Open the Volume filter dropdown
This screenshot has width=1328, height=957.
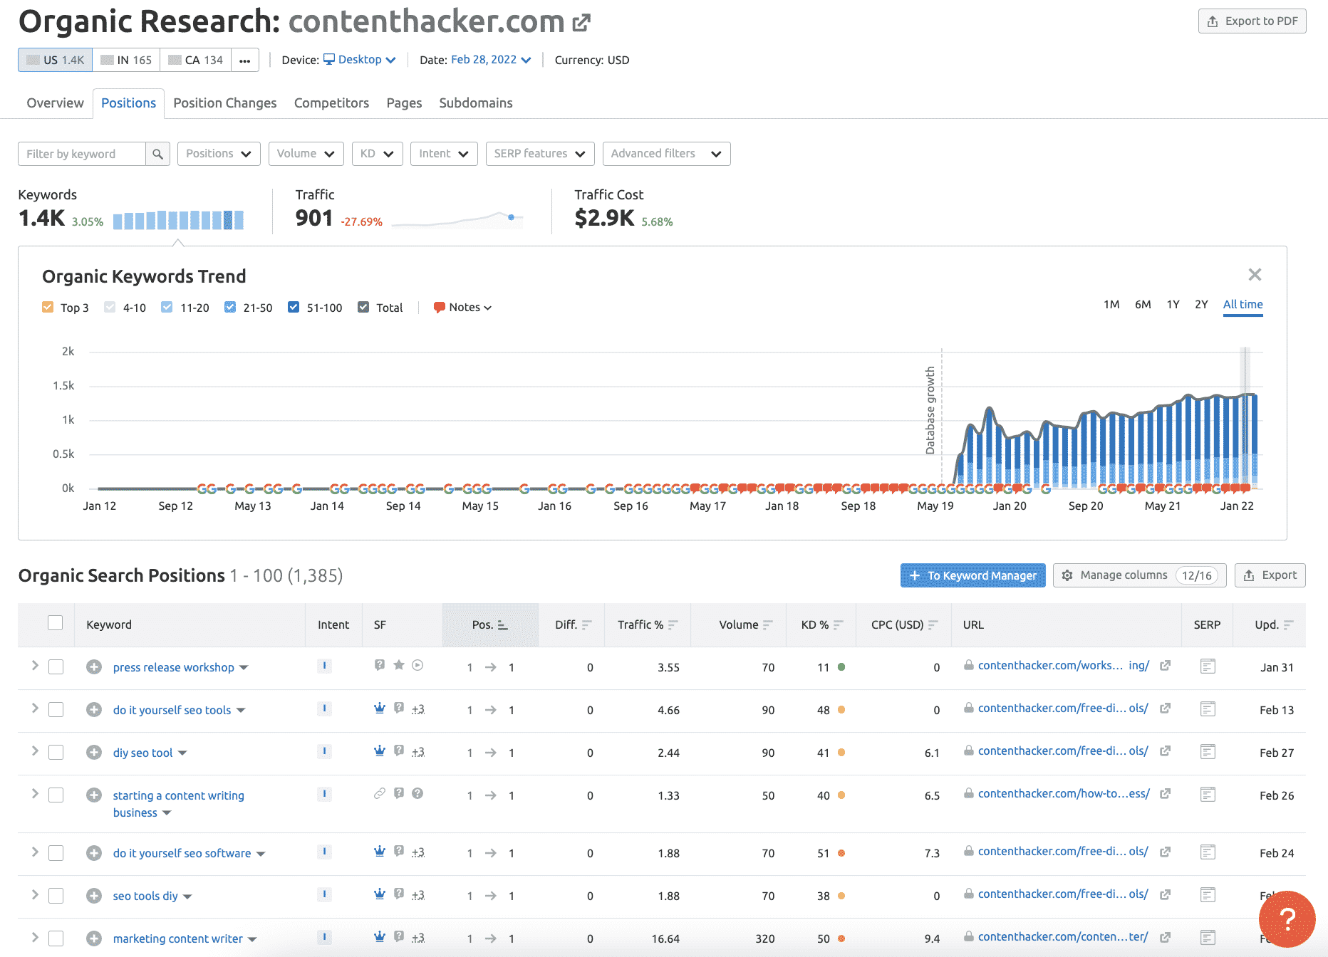pyautogui.click(x=306, y=154)
